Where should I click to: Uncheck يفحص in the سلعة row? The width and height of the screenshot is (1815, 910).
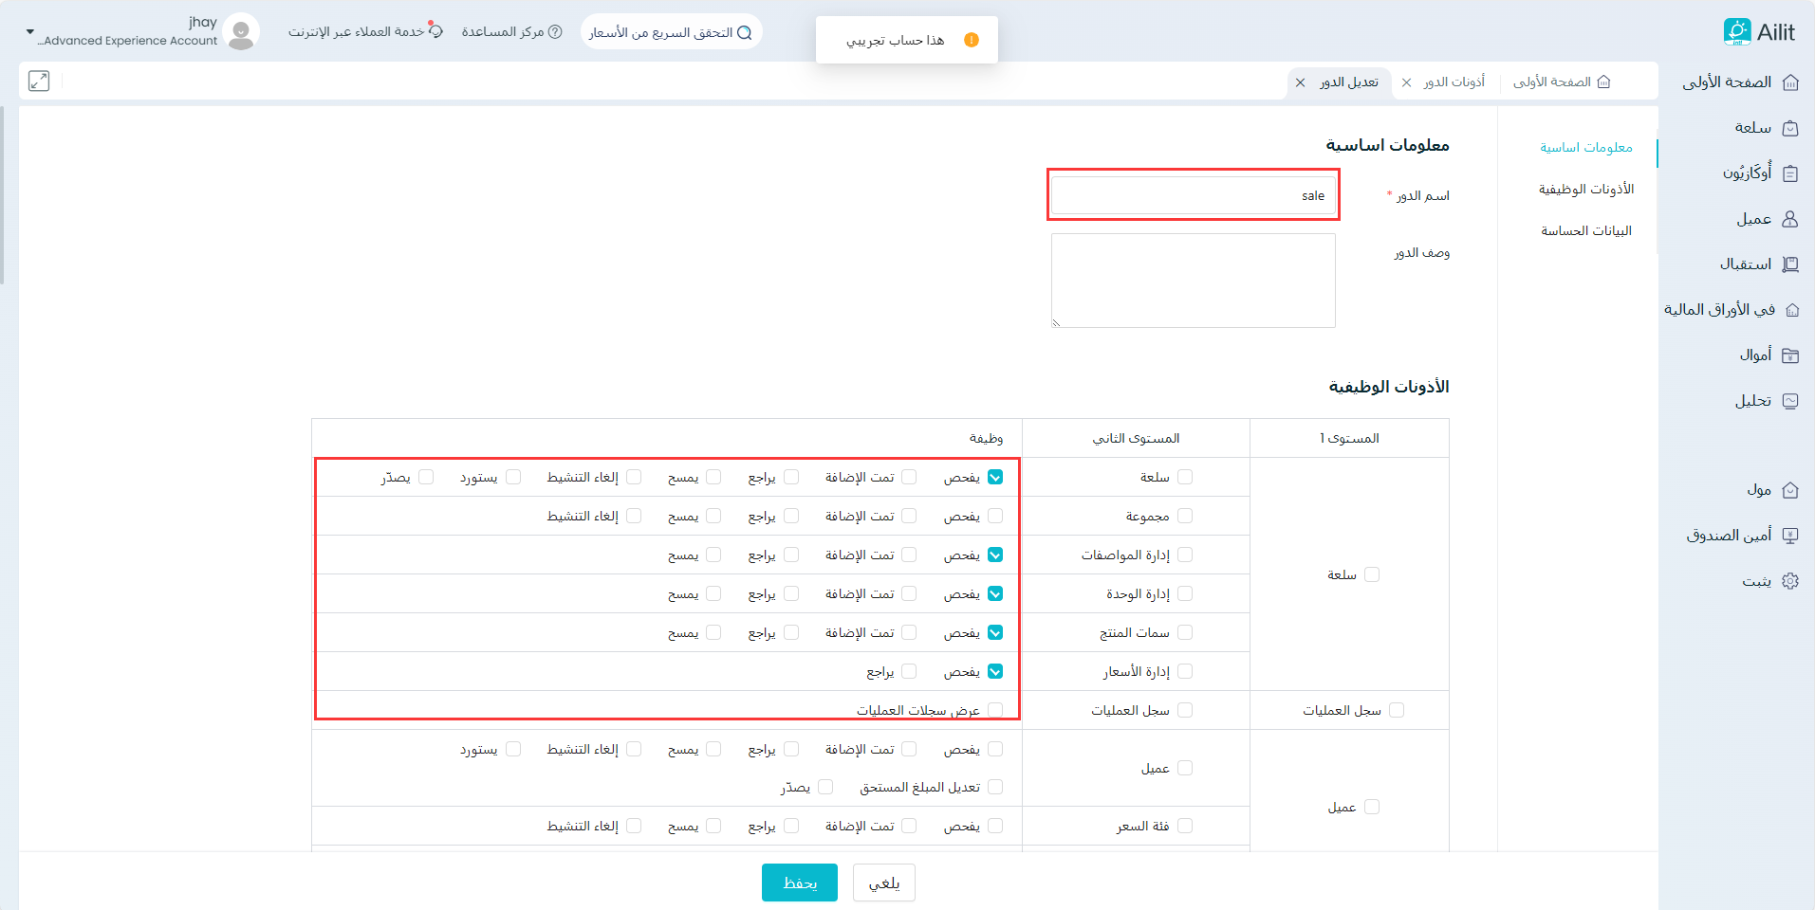pos(995,477)
